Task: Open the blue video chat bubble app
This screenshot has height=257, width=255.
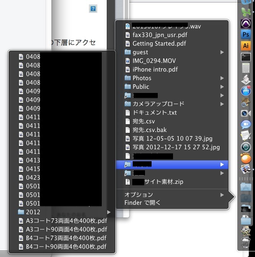Action: pos(246,125)
